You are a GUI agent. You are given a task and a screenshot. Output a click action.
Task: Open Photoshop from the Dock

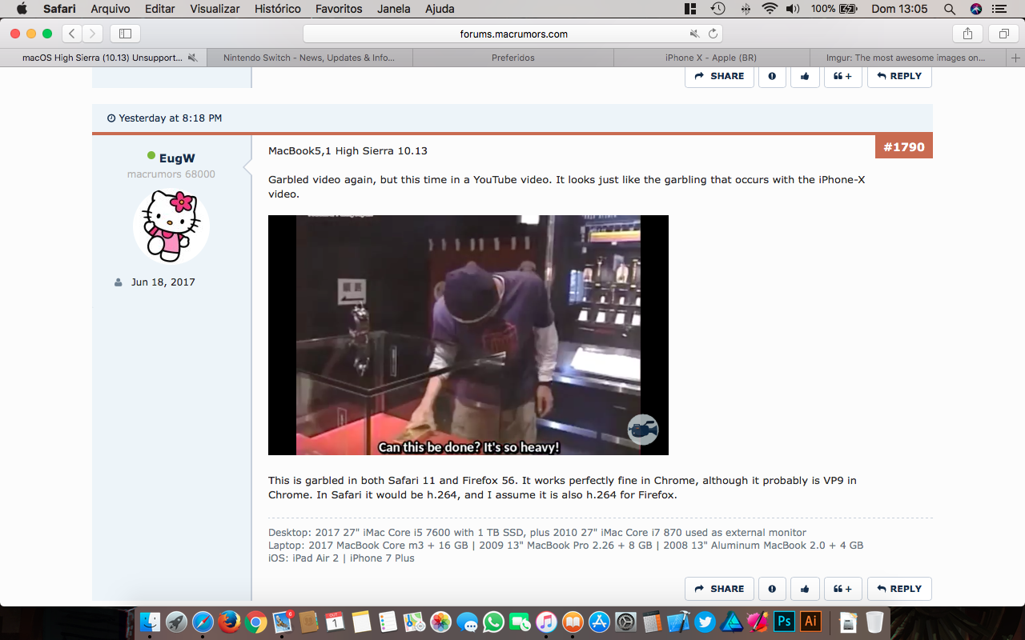point(784,622)
